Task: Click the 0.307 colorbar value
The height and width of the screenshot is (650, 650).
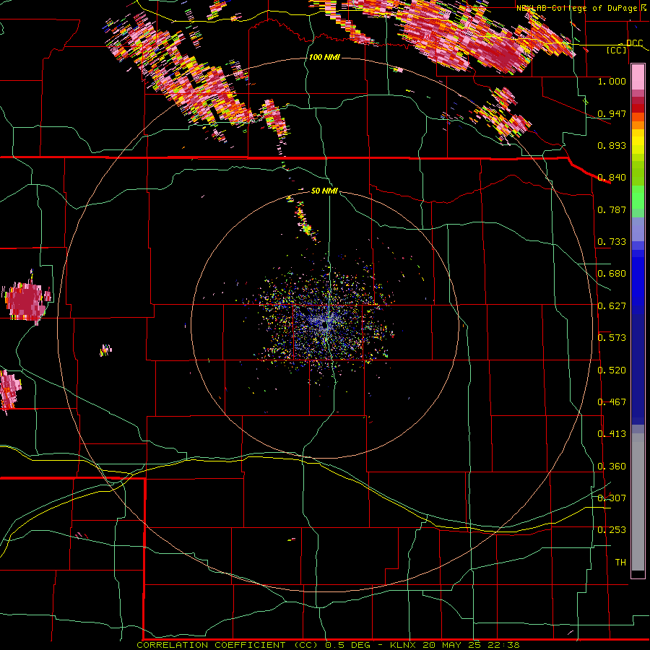Action: click(612, 498)
